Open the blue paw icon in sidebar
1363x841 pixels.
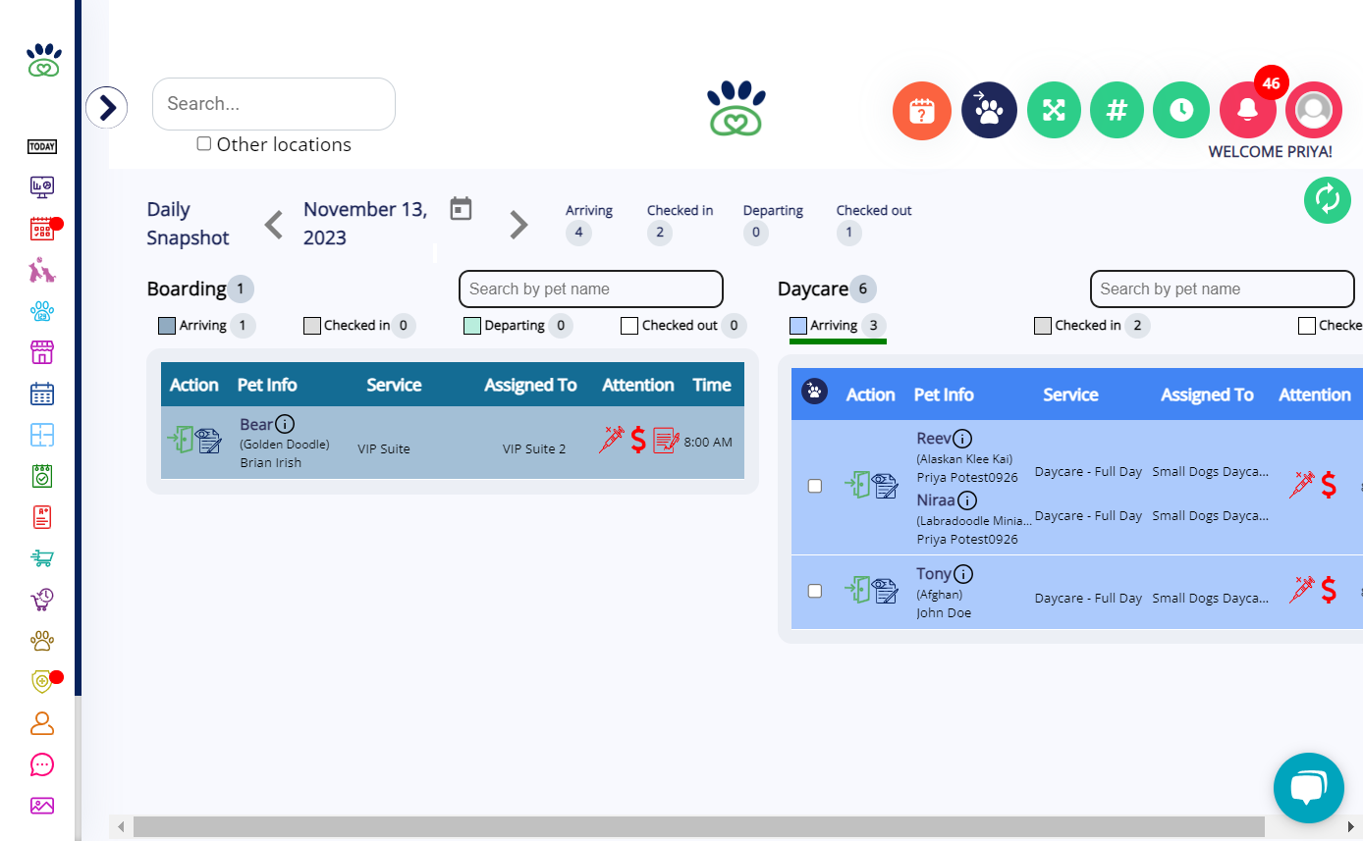pyautogui.click(x=41, y=312)
